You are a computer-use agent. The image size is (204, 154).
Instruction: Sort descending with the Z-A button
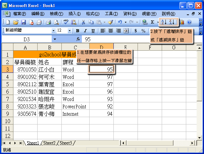click(171, 22)
